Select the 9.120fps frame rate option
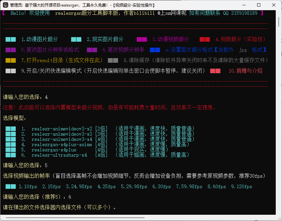The width and height of the screenshot is (282, 221). coord(242,187)
